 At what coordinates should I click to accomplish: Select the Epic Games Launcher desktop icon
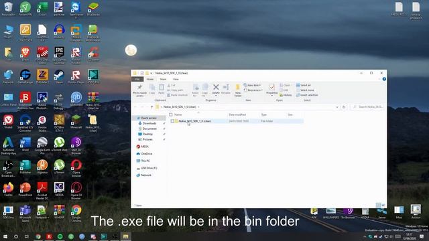click(x=59, y=55)
